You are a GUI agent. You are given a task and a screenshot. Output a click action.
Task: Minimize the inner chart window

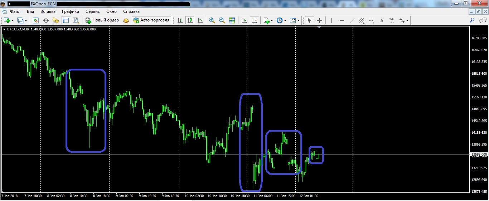tap(471, 11)
